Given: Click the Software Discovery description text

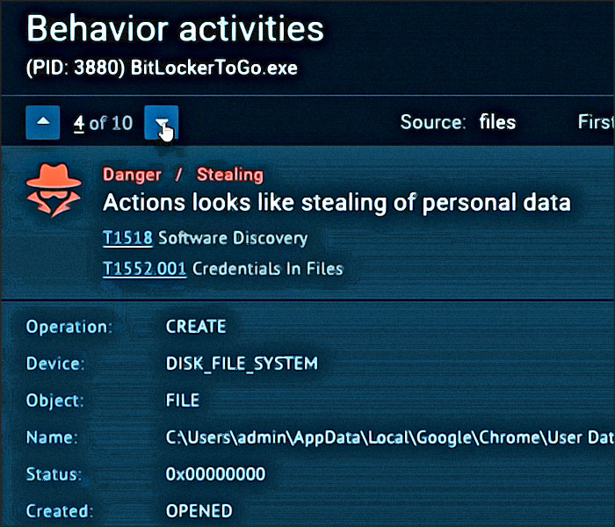Looking at the screenshot, I should tap(233, 238).
